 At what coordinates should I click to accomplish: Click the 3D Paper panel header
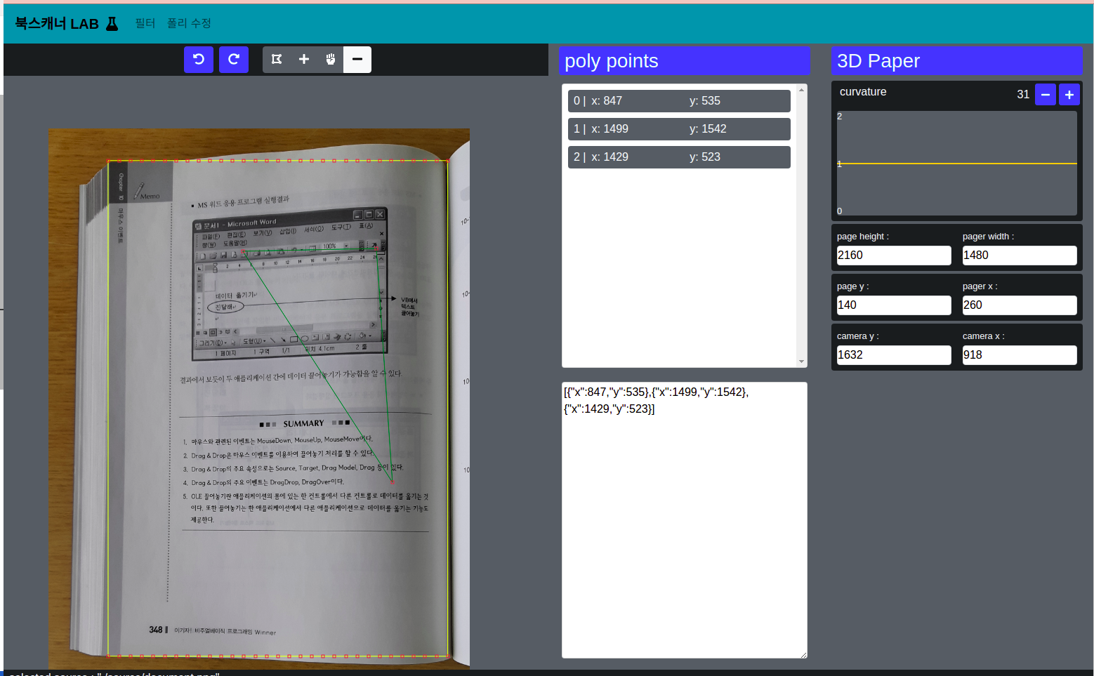956,61
